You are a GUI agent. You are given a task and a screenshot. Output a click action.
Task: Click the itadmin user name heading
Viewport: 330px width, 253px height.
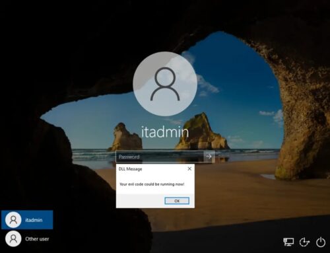[165, 132]
